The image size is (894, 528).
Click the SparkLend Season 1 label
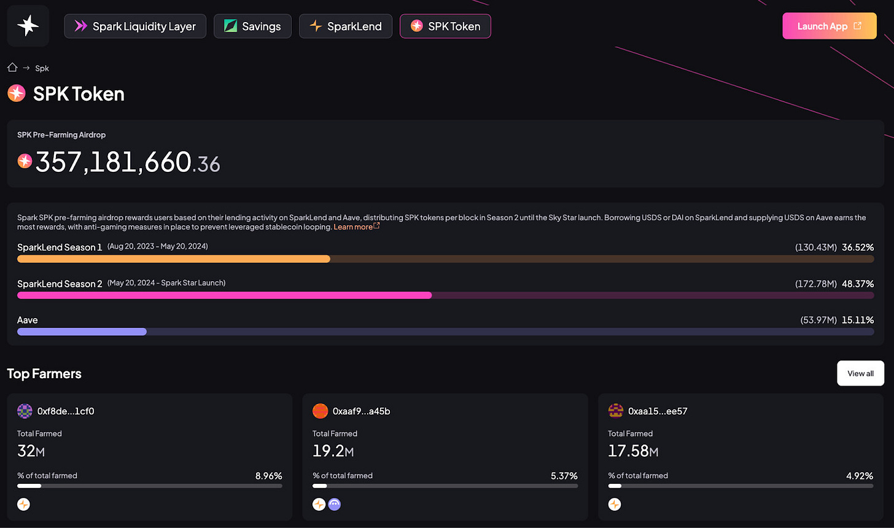(60, 247)
